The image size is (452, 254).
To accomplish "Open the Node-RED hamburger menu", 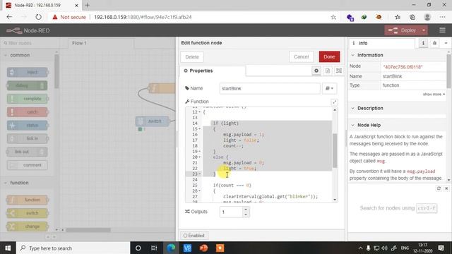I will 442,30.
